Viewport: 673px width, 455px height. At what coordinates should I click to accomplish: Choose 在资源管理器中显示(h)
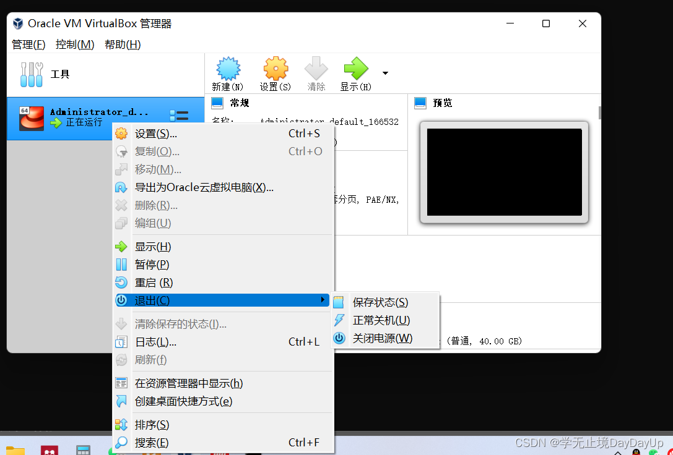[x=223, y=383]
